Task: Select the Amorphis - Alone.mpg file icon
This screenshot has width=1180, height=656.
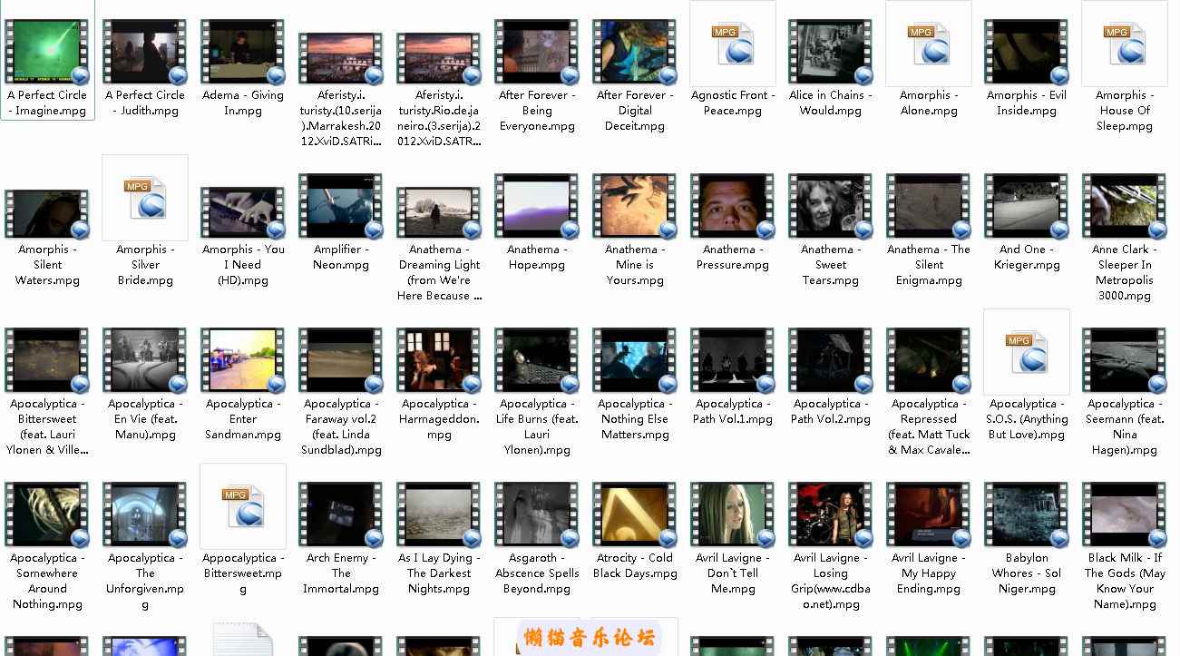Action: (929, 44)
